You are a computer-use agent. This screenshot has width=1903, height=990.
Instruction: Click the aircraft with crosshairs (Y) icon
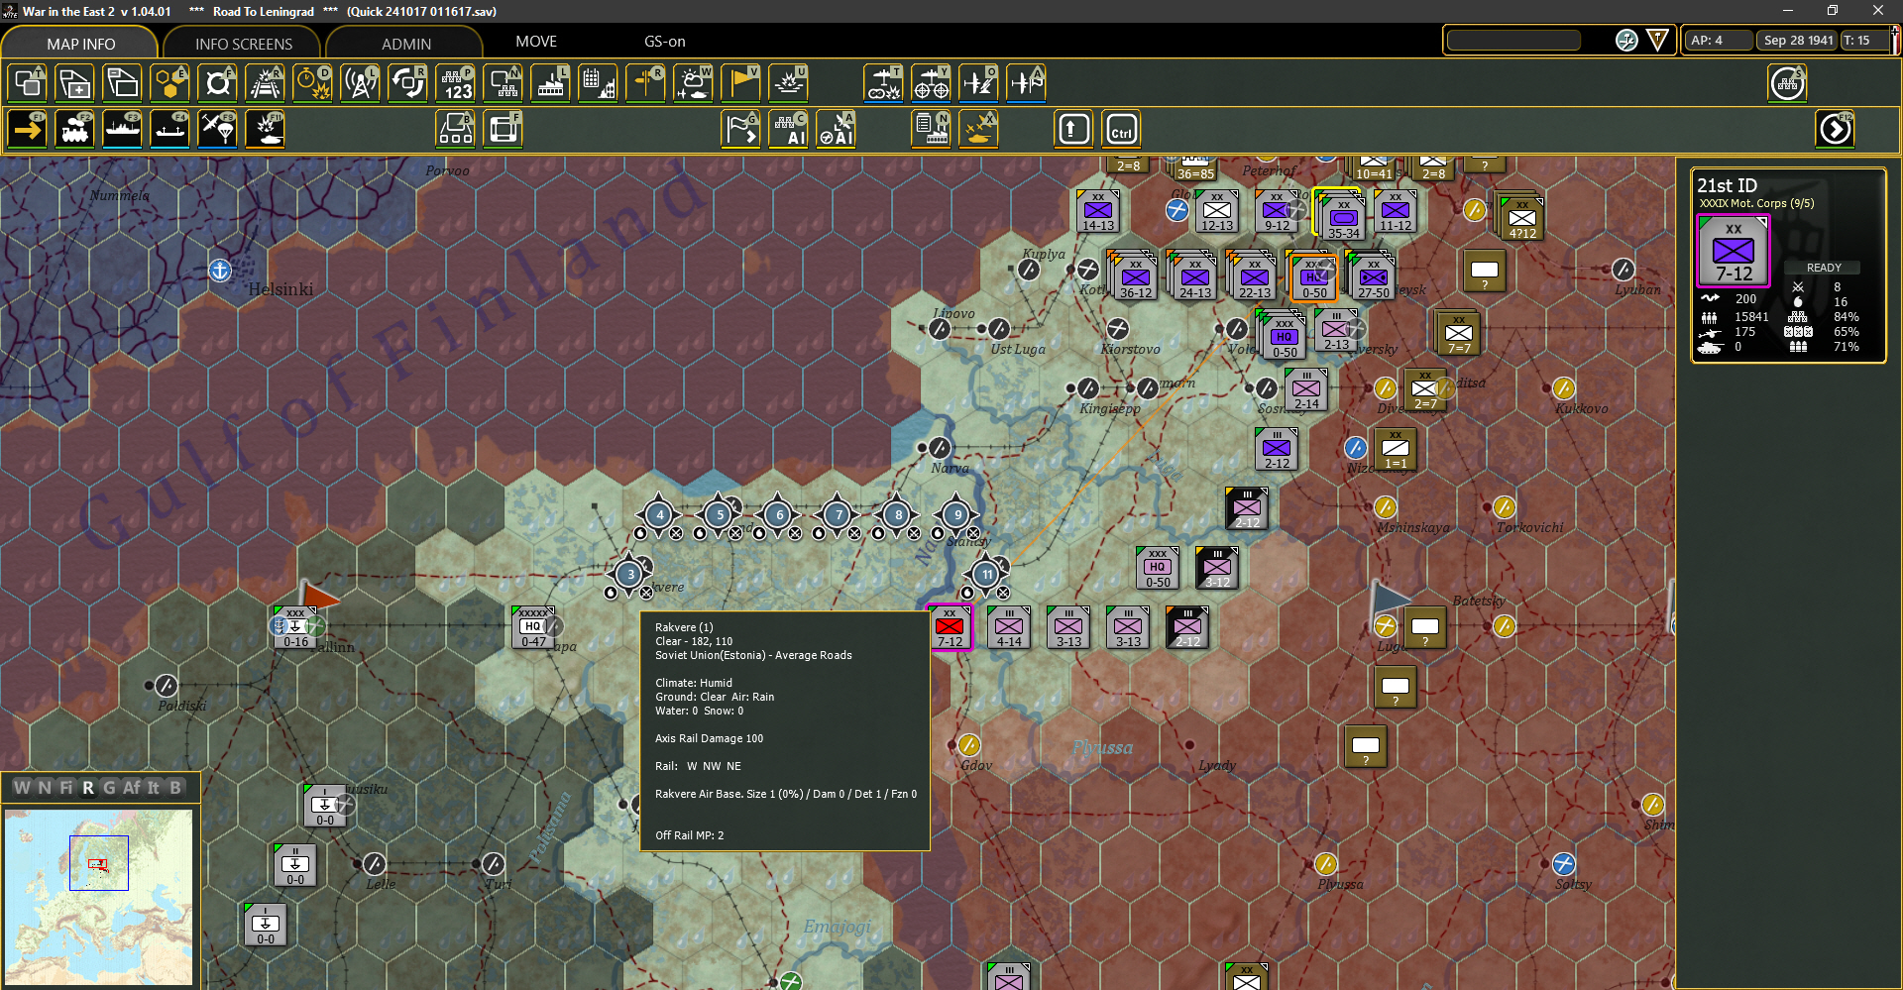(x=931, y=83)
